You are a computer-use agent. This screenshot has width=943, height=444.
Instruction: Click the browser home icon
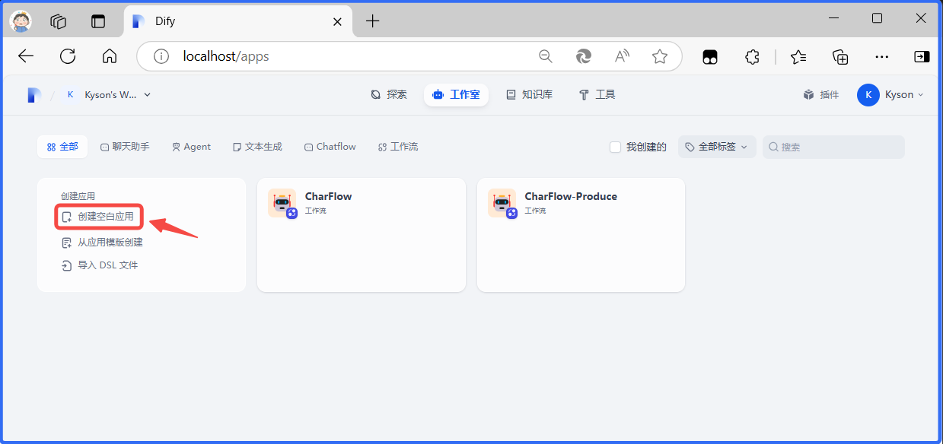click(110, 56)
